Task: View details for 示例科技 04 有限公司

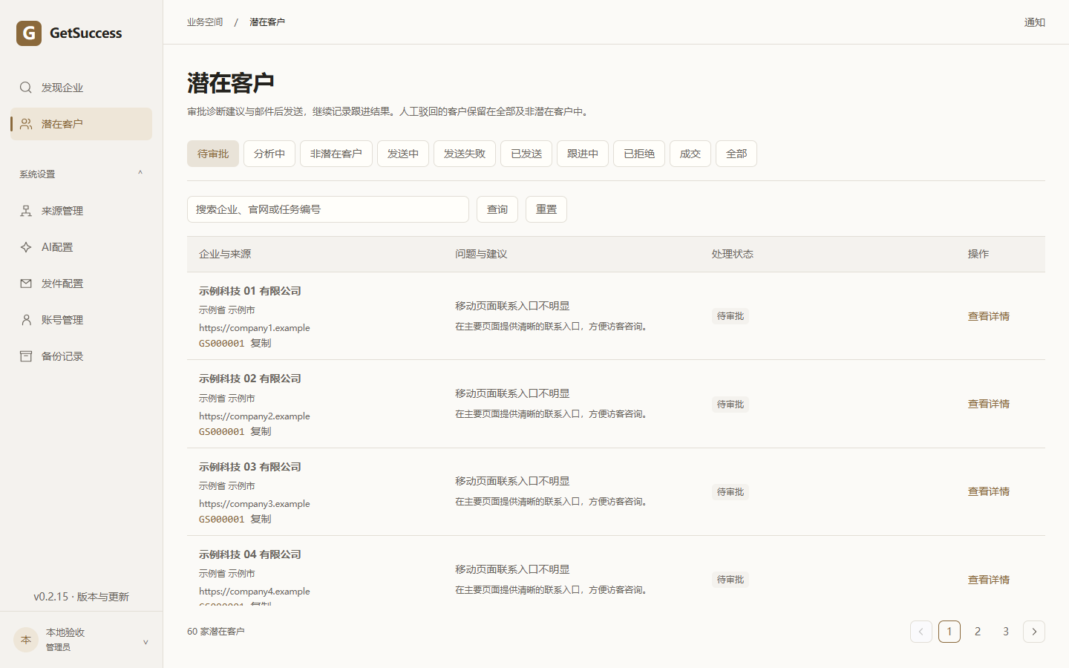Action: 989,580
